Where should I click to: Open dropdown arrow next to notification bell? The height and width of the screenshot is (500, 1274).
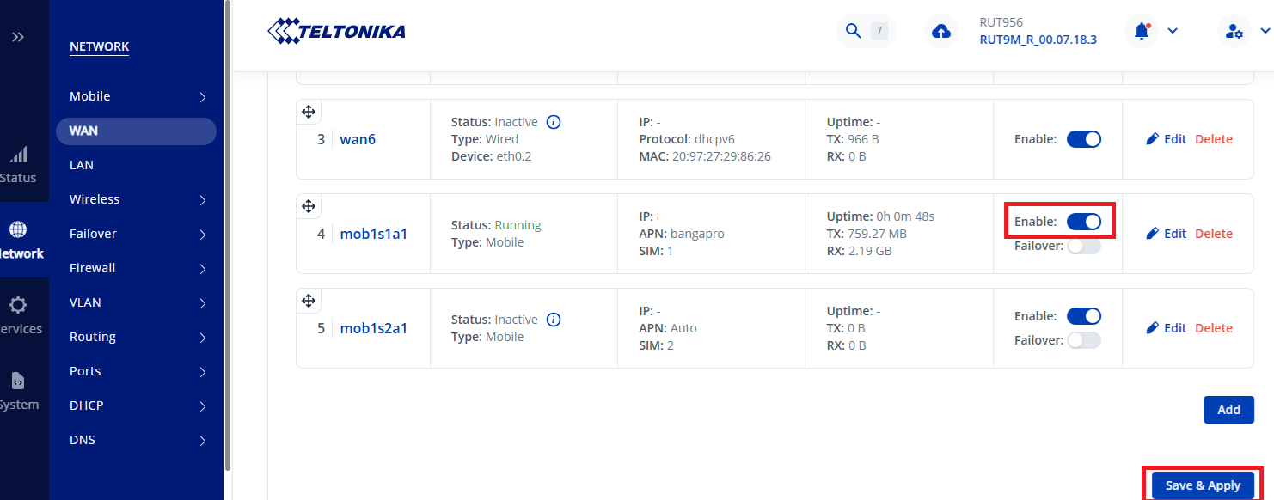[1172, 32]
